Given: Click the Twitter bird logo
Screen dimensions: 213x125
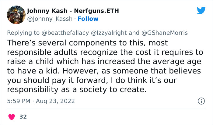Looking at the screenshot, I should (x=201, y=10).
